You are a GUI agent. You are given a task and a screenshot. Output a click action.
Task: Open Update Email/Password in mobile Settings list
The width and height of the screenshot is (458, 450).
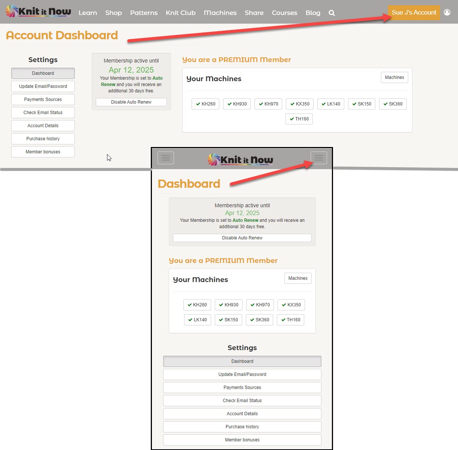point(242,374)
